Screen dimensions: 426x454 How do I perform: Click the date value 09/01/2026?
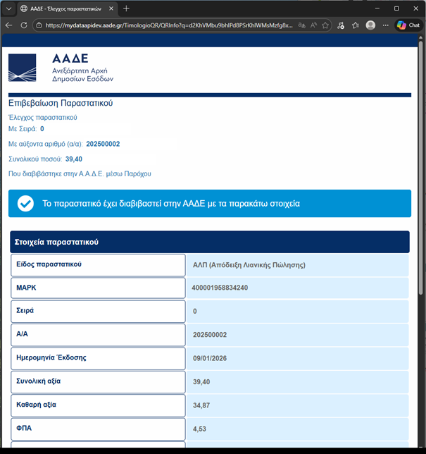coord(210,358)
